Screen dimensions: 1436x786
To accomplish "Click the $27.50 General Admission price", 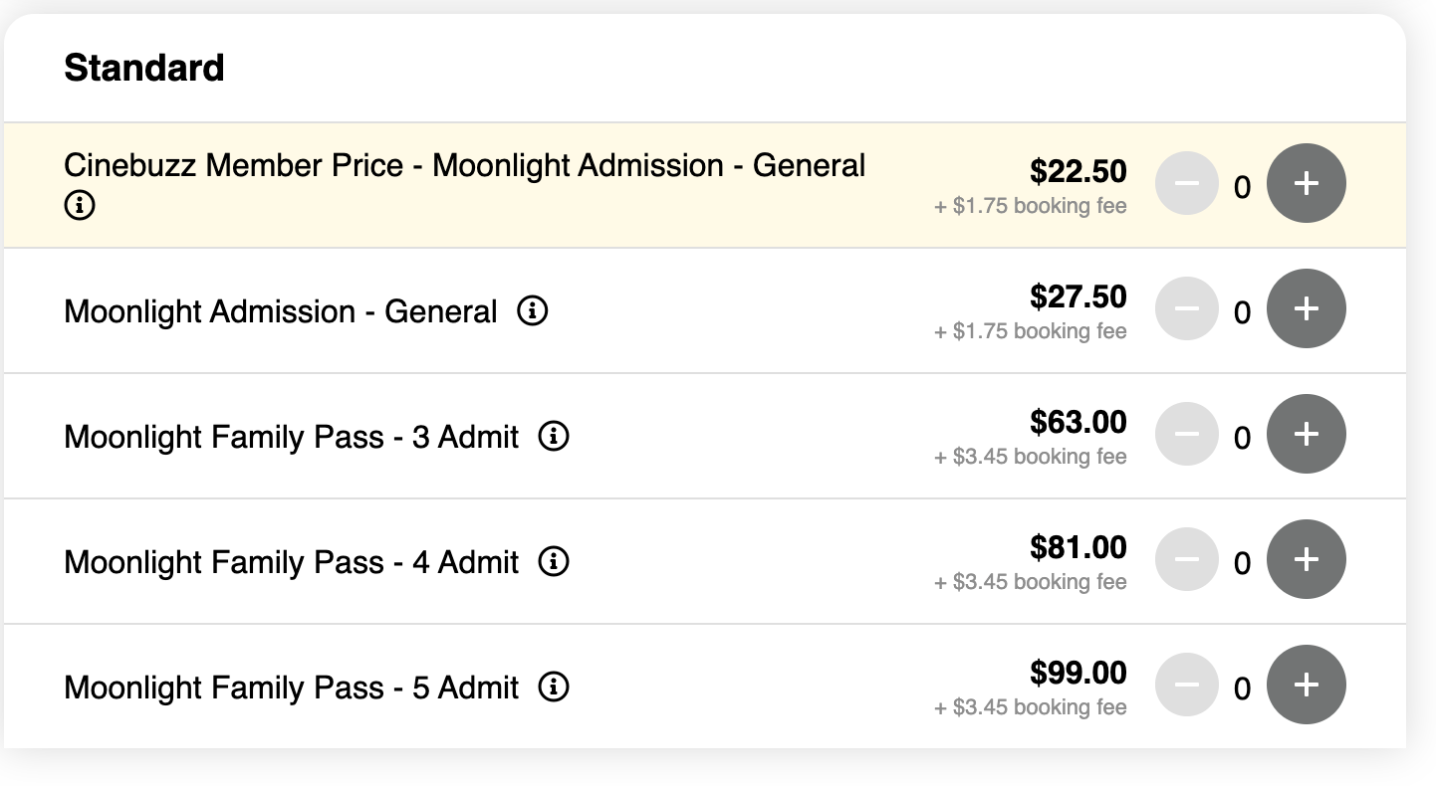I will coord(1078,296).
